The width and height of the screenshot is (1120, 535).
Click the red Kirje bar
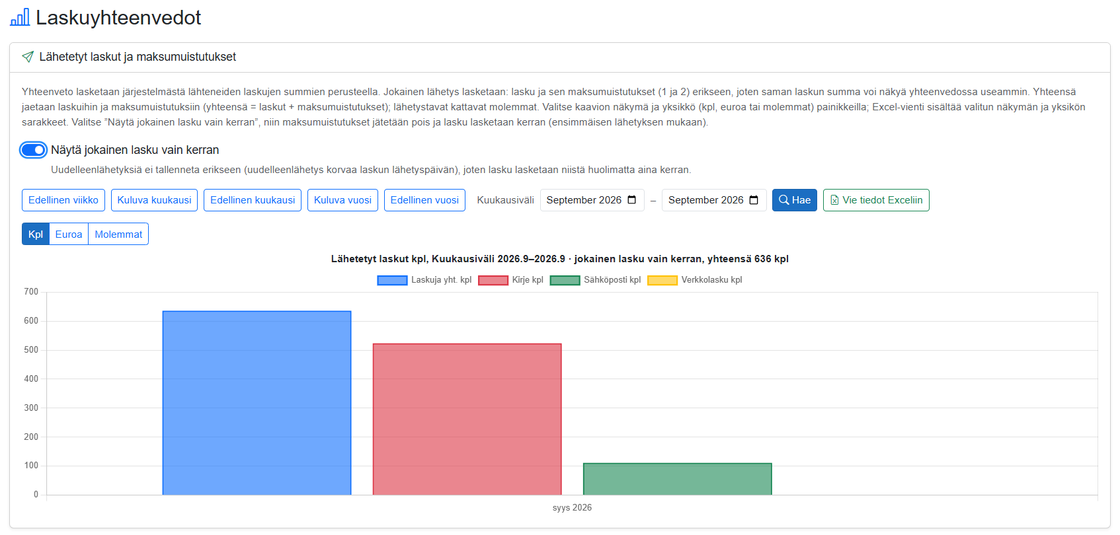[467, 419]
